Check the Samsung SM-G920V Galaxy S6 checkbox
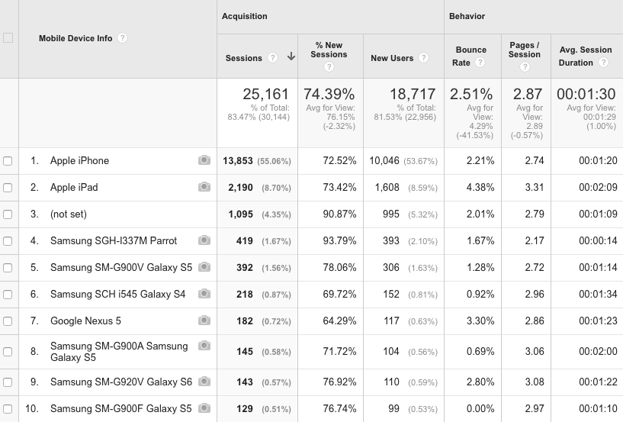623x422 pixels. tap(8, 382)
